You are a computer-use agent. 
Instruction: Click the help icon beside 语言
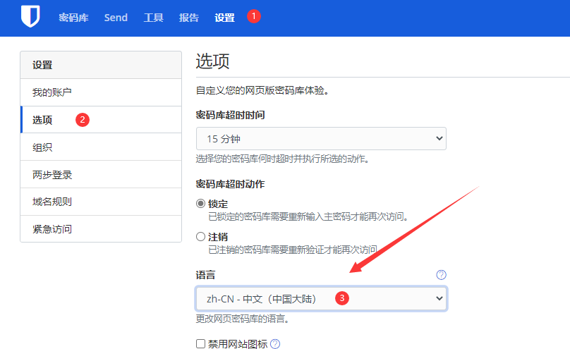point(442,275)
